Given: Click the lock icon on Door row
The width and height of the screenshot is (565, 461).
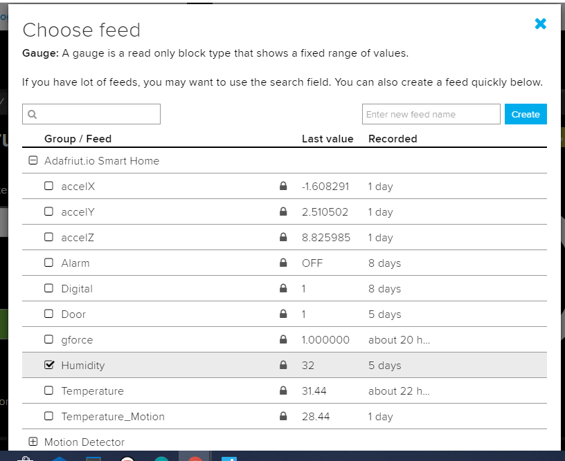Looking at the screenshot, I should [x=282, y=314].
